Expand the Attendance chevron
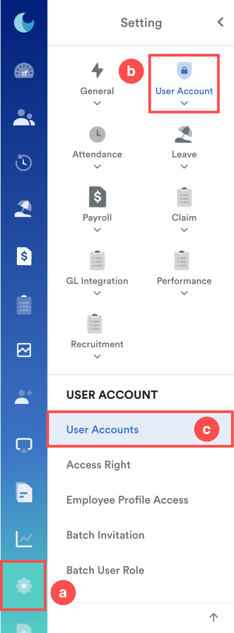 97,167
